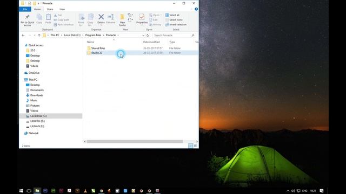Open Properties with the checkmark icon

tap(142, 17)
